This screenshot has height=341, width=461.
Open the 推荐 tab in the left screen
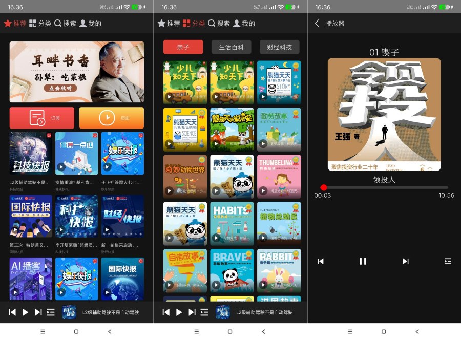click(15, 23)
